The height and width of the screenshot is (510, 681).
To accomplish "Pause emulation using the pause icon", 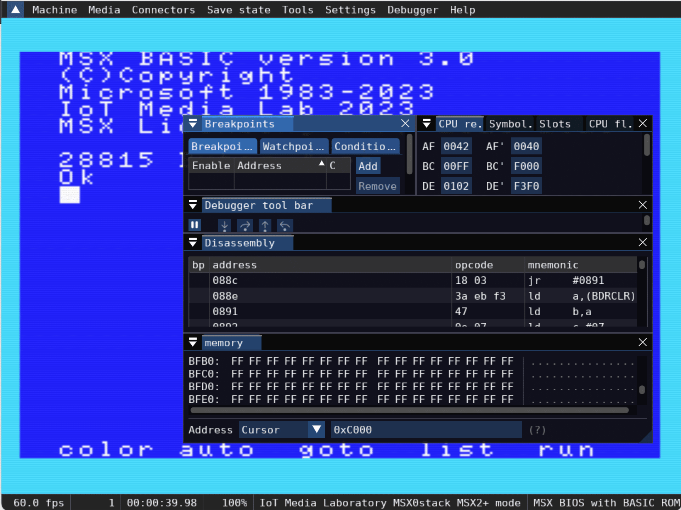I will point(195,225).
